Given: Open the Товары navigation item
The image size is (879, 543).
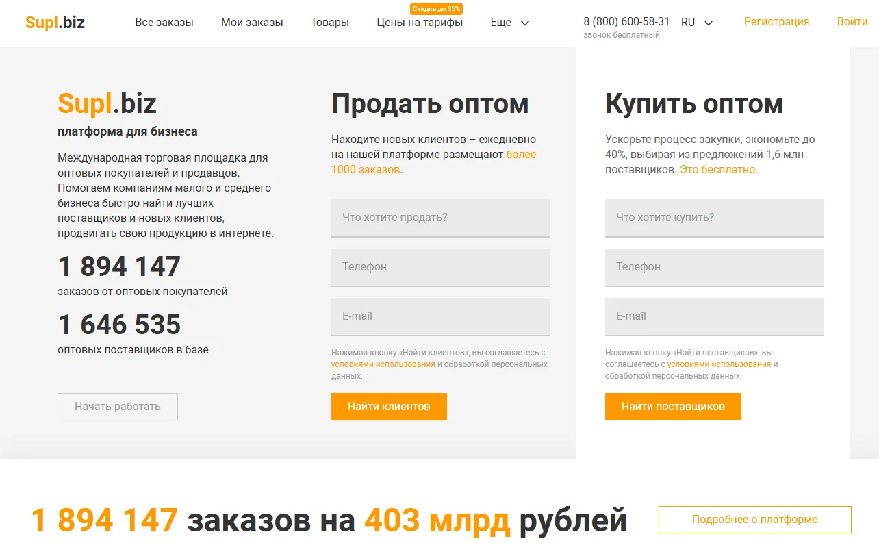Looking at the screenshot, I should [330, 23].
